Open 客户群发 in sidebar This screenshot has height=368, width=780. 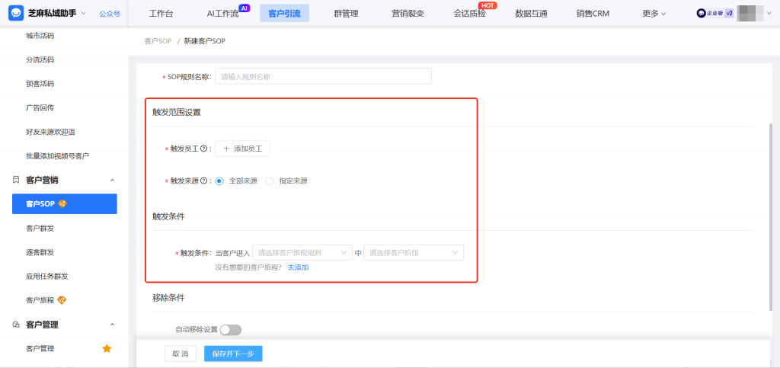40,229
